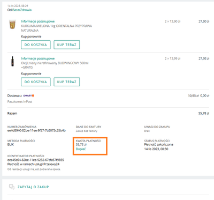The width and height of the screenshot is (214, 200).
Task: Click the Paczkomat InPost delivery method text
Action: click(20, 102)
